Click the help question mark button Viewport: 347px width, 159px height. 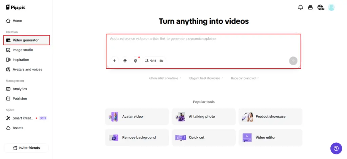point(336,148)
